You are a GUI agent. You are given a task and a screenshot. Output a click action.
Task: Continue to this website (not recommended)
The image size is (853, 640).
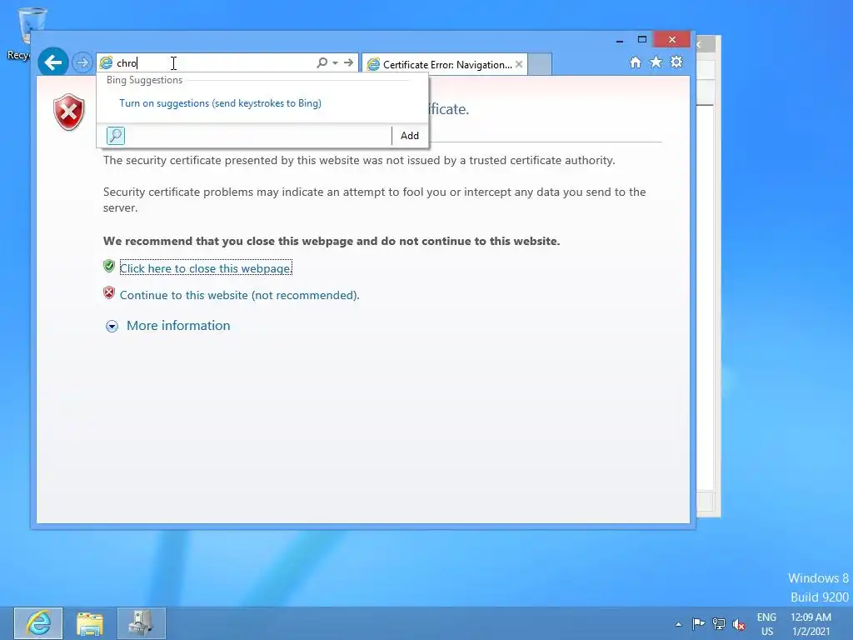[x=239, y=295]
